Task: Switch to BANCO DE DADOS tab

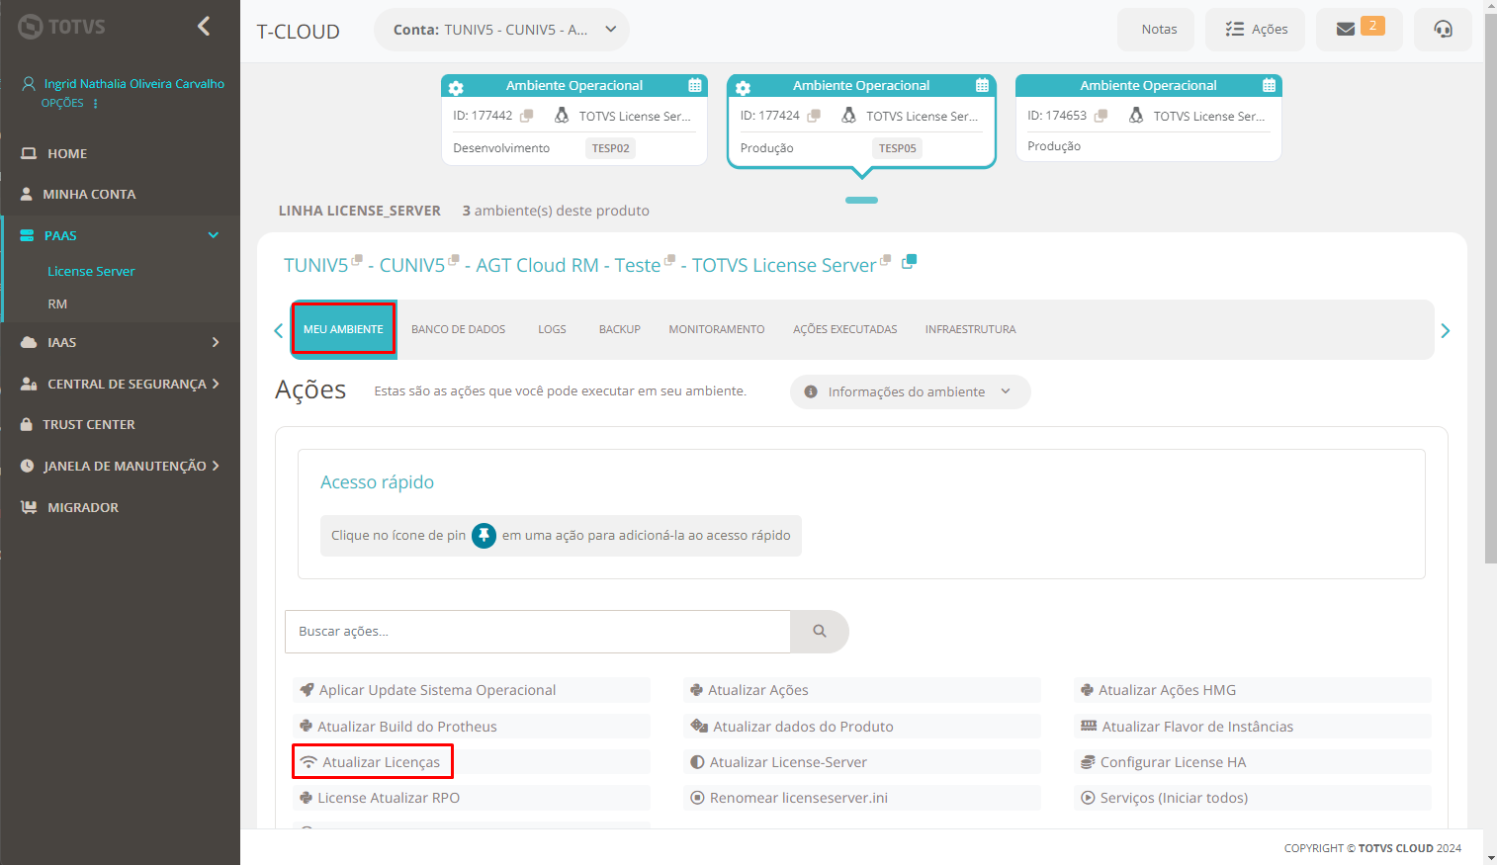Action: point(459,329)
